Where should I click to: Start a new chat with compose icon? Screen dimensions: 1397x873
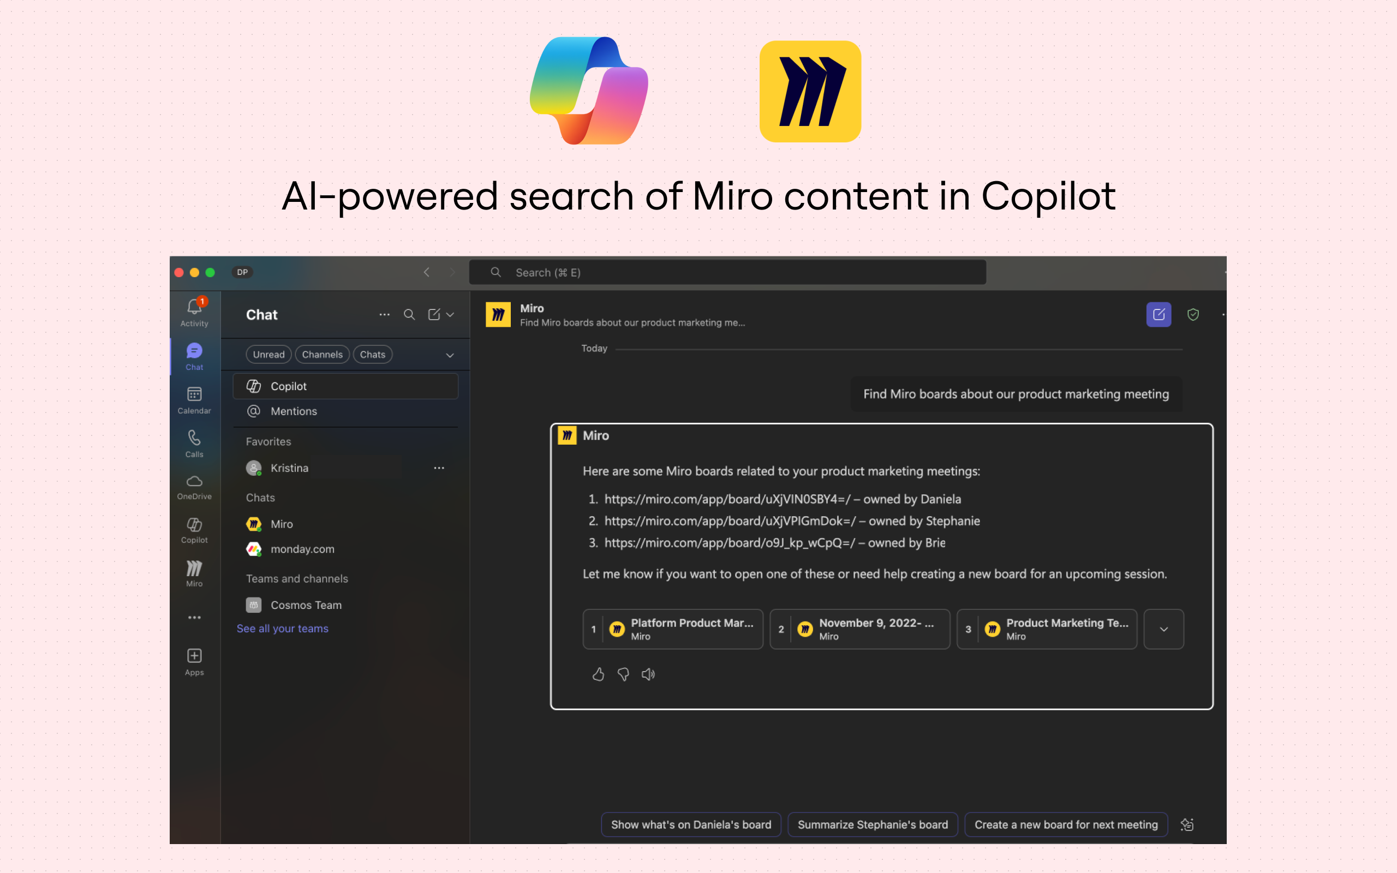(x=434, y=315)
